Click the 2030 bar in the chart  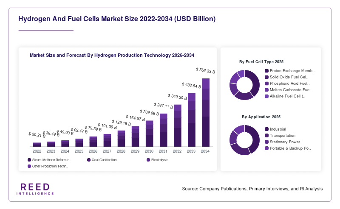point(150,134)
